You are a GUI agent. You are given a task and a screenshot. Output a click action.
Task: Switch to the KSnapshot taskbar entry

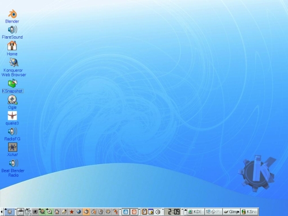tap(249, 212)
